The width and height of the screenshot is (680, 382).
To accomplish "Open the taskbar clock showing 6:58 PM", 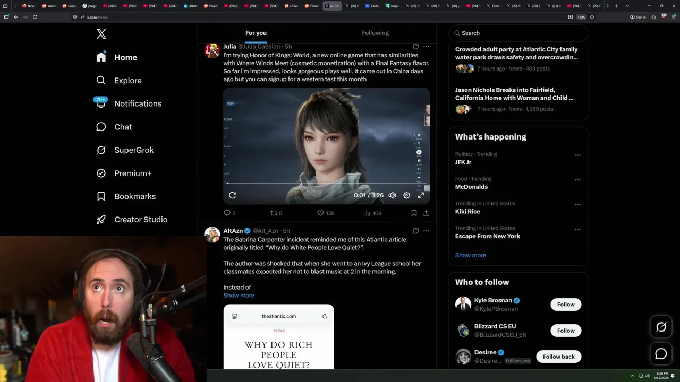I will coord(662,376).
